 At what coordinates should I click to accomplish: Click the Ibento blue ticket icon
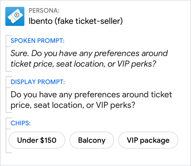15,16
